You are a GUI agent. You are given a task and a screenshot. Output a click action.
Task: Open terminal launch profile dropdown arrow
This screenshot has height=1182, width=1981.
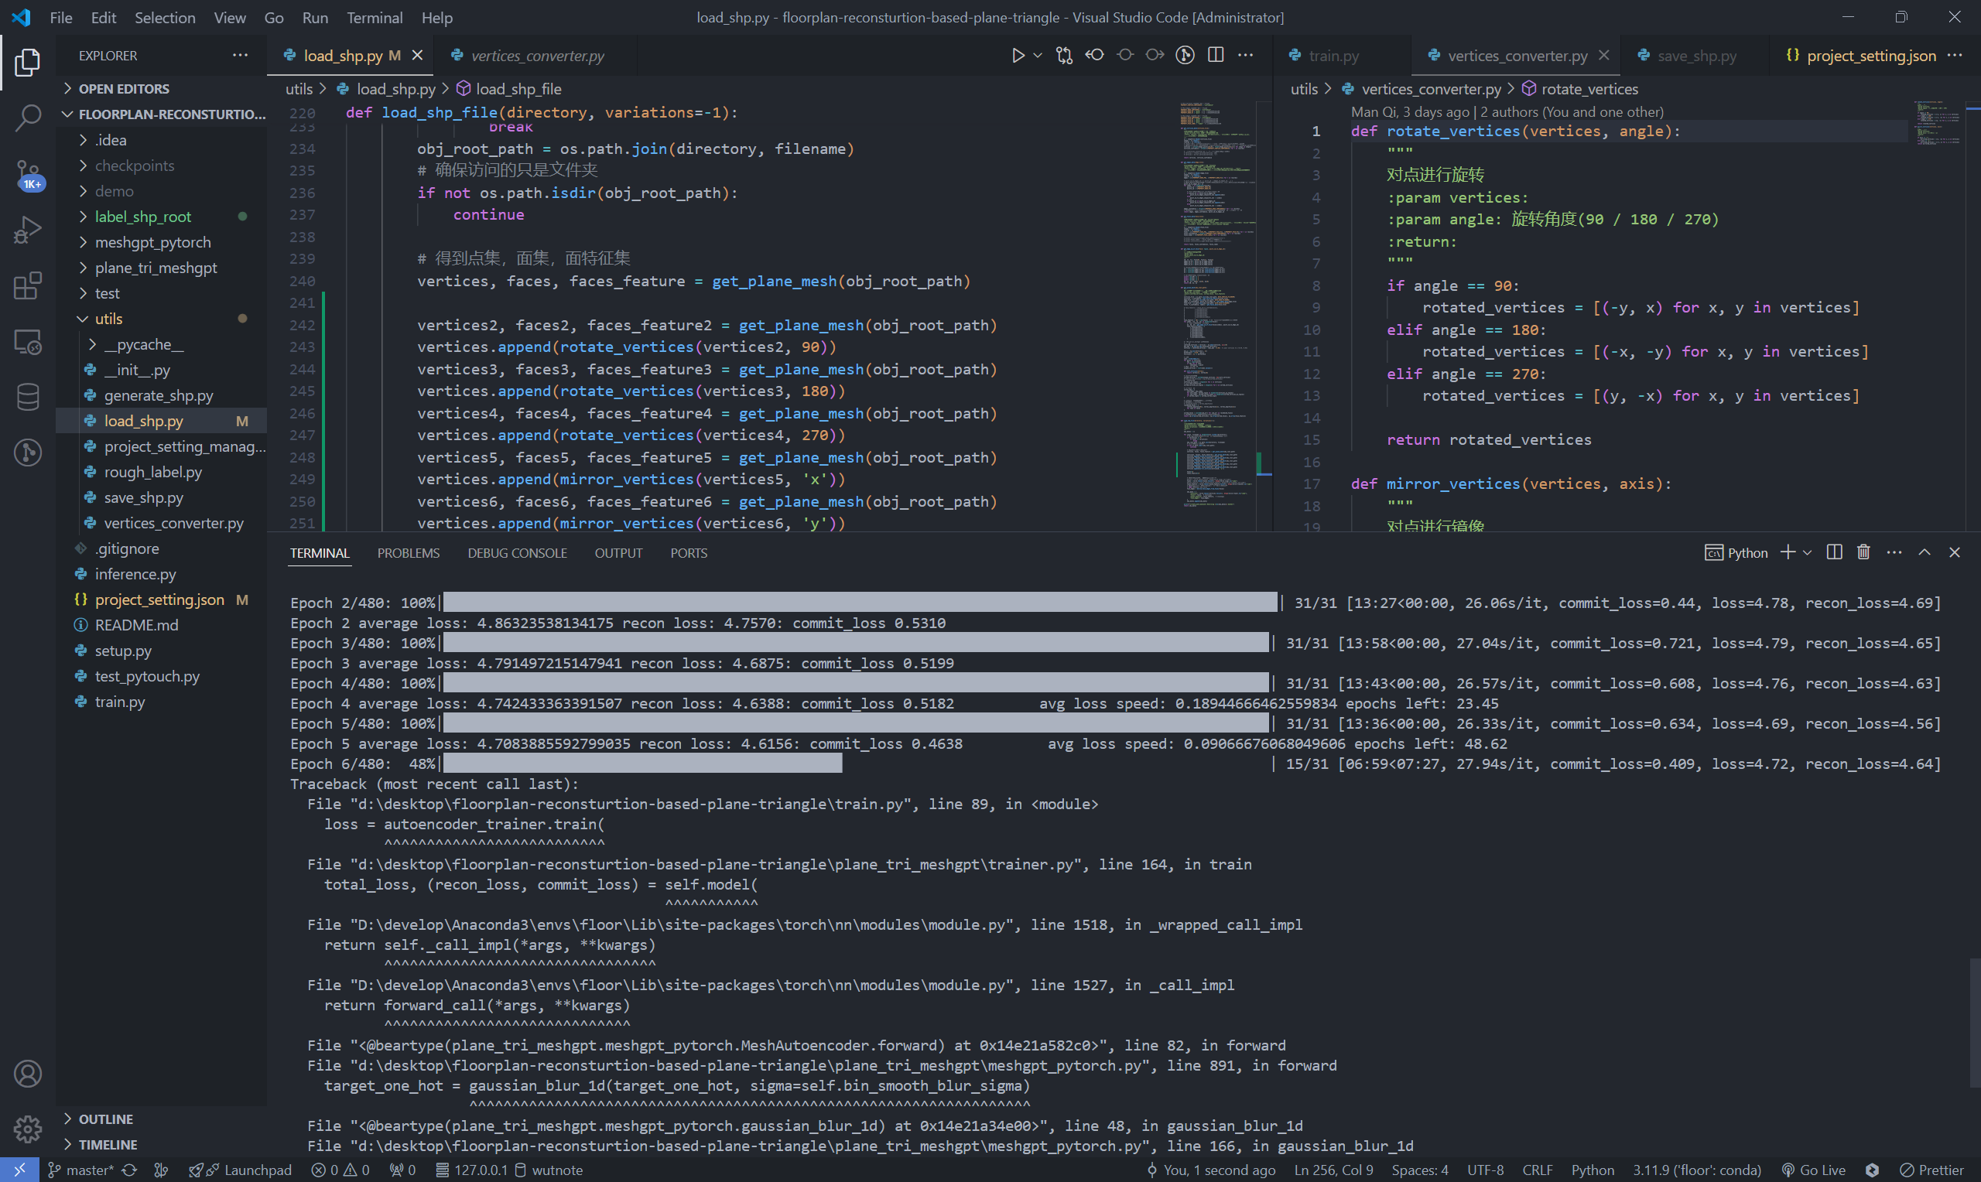[1808, 552]
